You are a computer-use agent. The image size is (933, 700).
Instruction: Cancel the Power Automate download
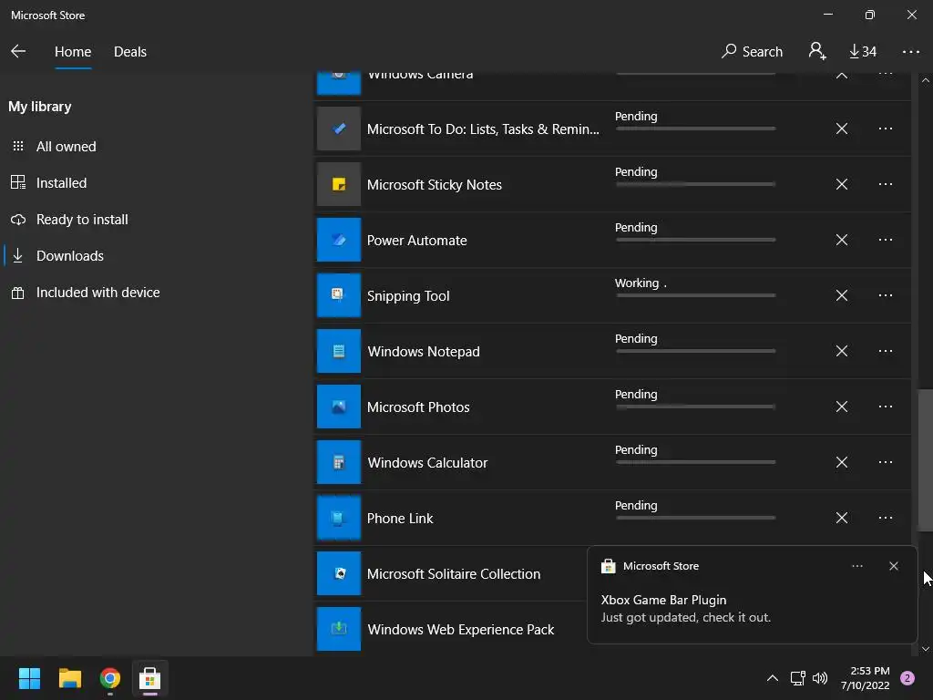tap(841, 240)
